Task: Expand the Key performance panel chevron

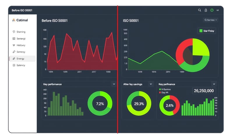Action: 114,84
